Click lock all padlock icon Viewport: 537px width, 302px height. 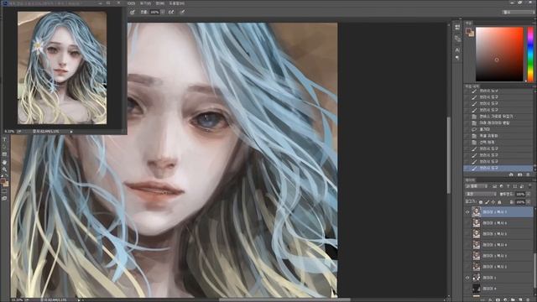[499, 202]
